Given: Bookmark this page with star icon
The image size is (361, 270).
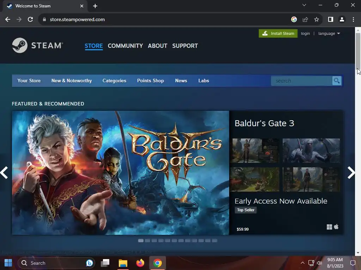Looking at the screenshot, I should coord(317,20).
